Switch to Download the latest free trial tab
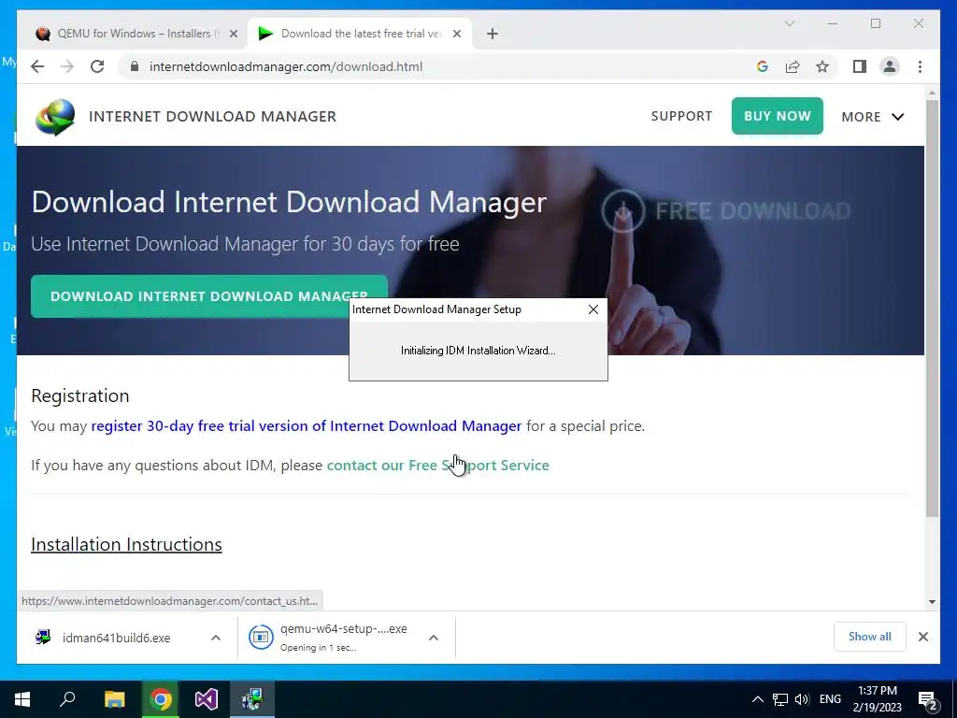Image resolution: width=957 pixels, height=718 pixels. click(360, 34)
